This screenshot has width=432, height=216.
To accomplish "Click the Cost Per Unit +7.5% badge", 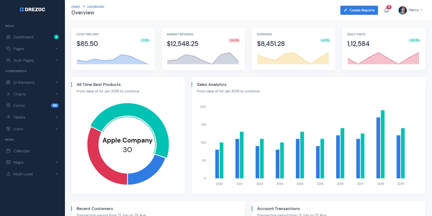I will (x=145, y=40).
